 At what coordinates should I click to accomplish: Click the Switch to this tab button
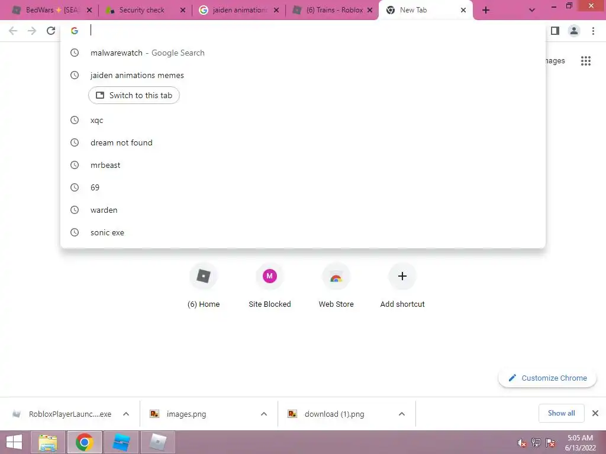[134, 95]
